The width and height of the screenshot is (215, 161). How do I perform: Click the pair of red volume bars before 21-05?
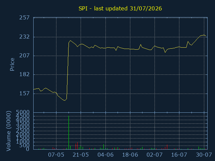(x=77, y=146)
